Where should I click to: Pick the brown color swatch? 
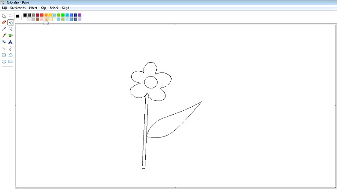click(x=38, y=19)
